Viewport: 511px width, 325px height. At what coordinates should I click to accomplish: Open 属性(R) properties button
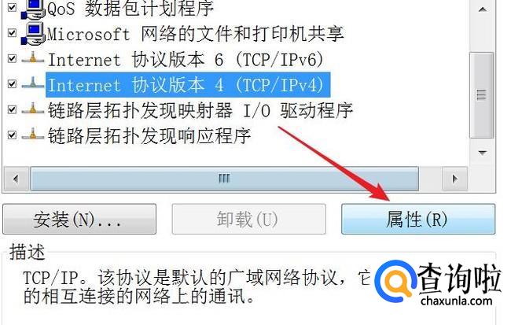(418, 219)
